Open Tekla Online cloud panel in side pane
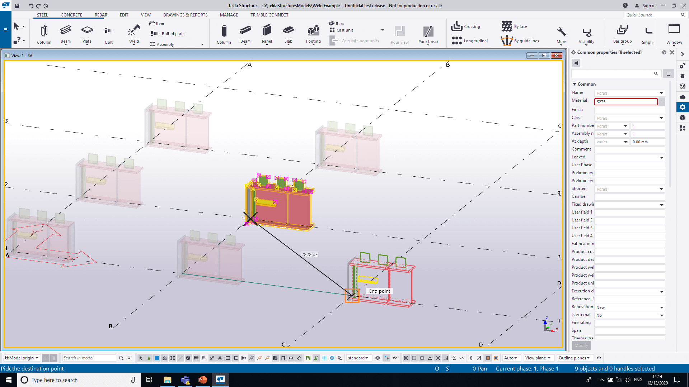 click(683, 97)
